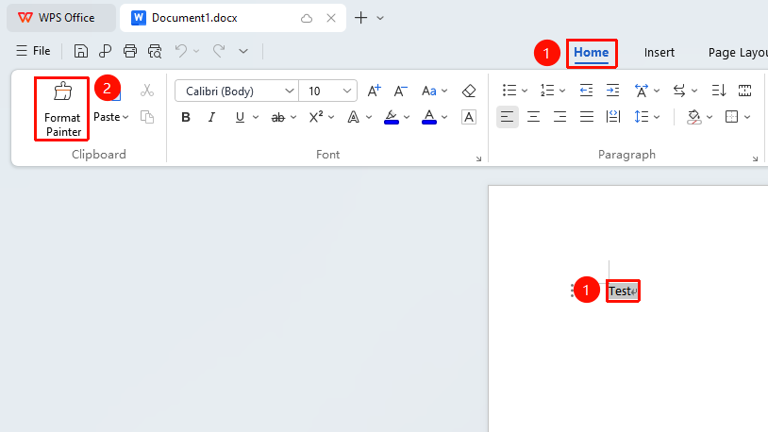Image resolution: width=768 pixels, height=432 pixels.
Task: Apply paragraph shading fill color
Action: coord(693,117)
